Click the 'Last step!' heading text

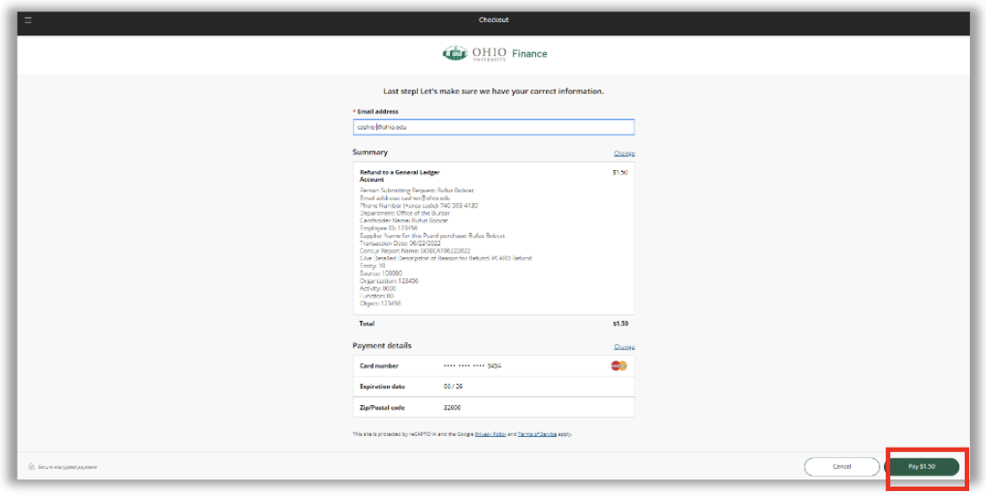[493, 91]
